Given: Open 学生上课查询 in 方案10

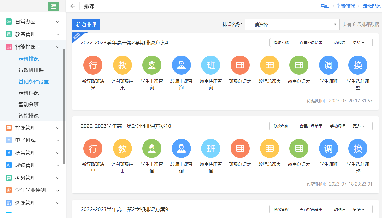Looking at the screenshot, I should (x=152, y=149).
